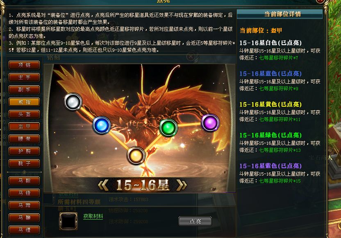
Task: Select the green orb node
Action: point(168,128)
